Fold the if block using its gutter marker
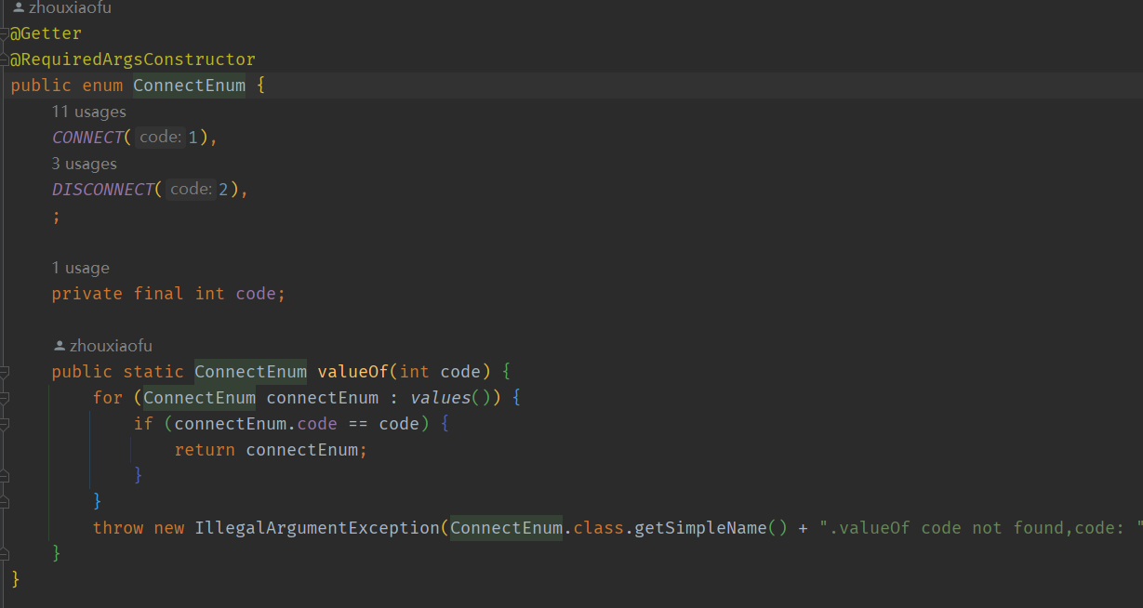1143x608 pixels. click(x=4, y=424)
